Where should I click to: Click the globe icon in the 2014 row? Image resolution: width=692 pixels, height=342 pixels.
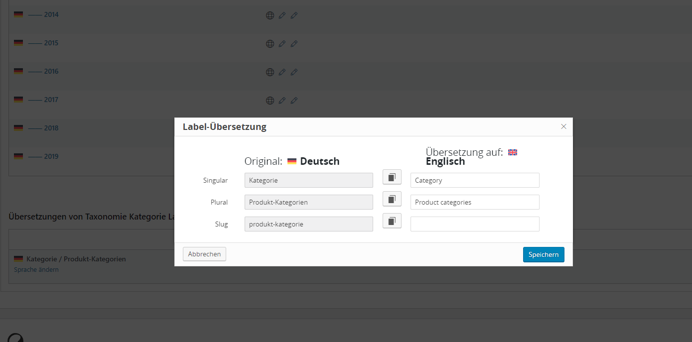pos(270,15)
